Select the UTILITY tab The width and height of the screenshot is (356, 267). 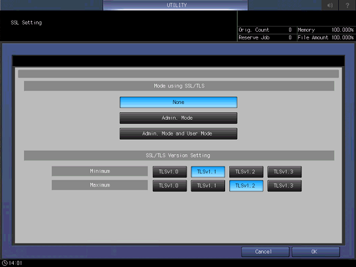(176, 5)
